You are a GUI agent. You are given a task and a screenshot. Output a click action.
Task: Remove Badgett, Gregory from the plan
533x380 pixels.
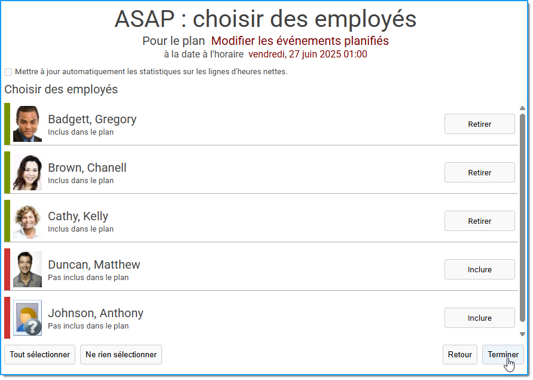click(x=479, y=124)
